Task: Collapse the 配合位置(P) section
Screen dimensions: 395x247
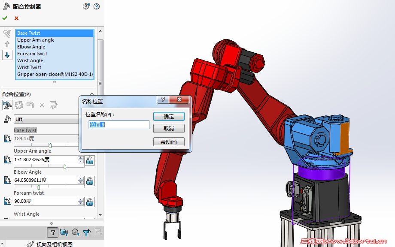Action: tap(92, 95)
